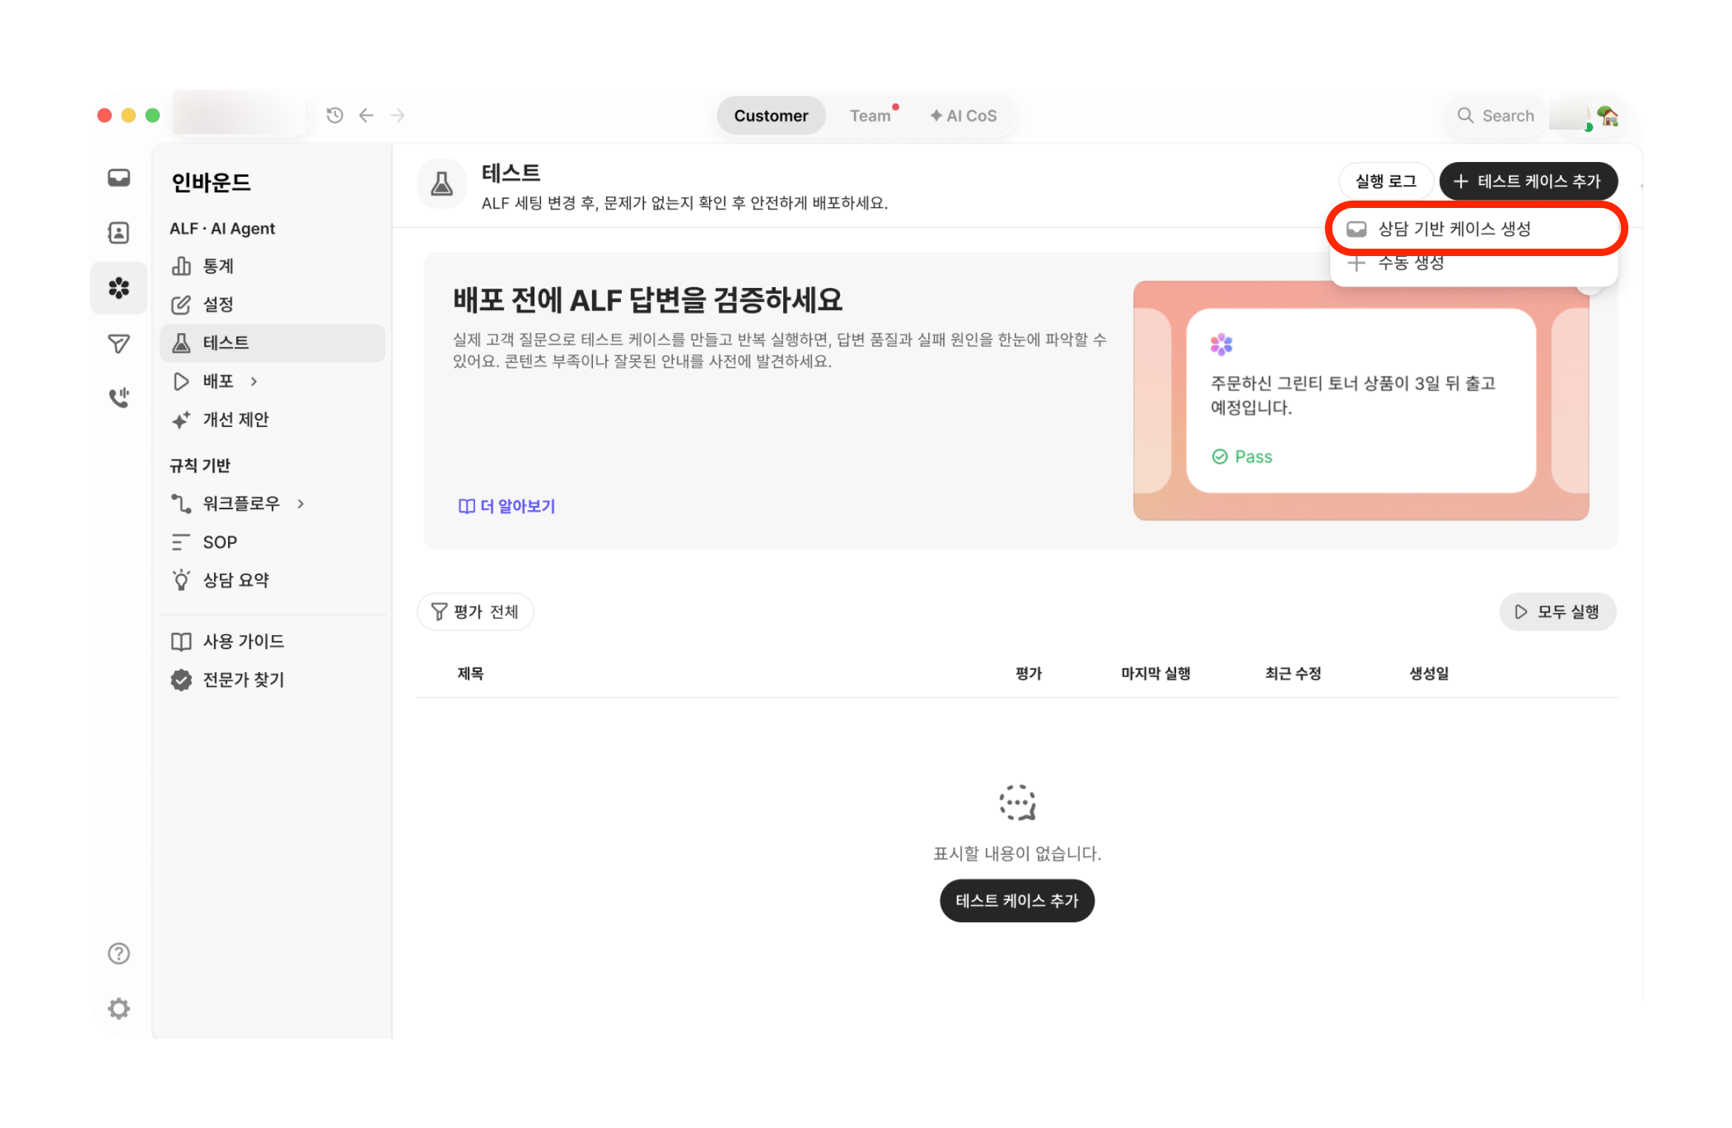The width and height of the screenshot is (1732, 1128).
Task: Click the Search field
Action: [1497, 115]
